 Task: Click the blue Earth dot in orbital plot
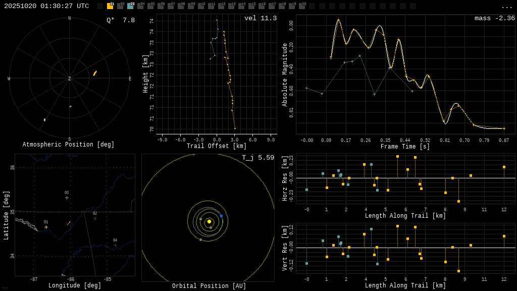[x=221, y=216]
